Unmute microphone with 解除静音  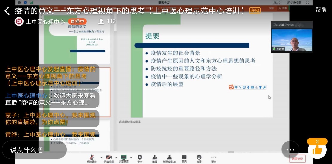point(92,158)
